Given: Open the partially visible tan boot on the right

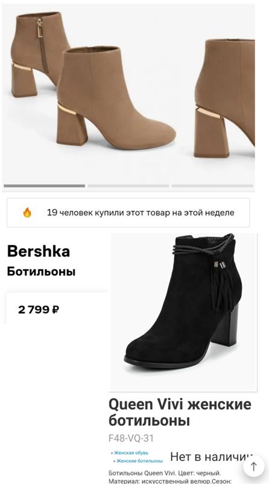Looking at the screenshot, I should coord(224,98).
